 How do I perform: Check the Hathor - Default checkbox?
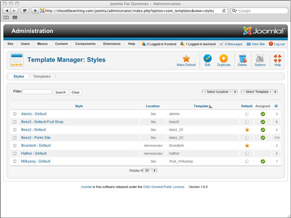(x=15, y=153)
